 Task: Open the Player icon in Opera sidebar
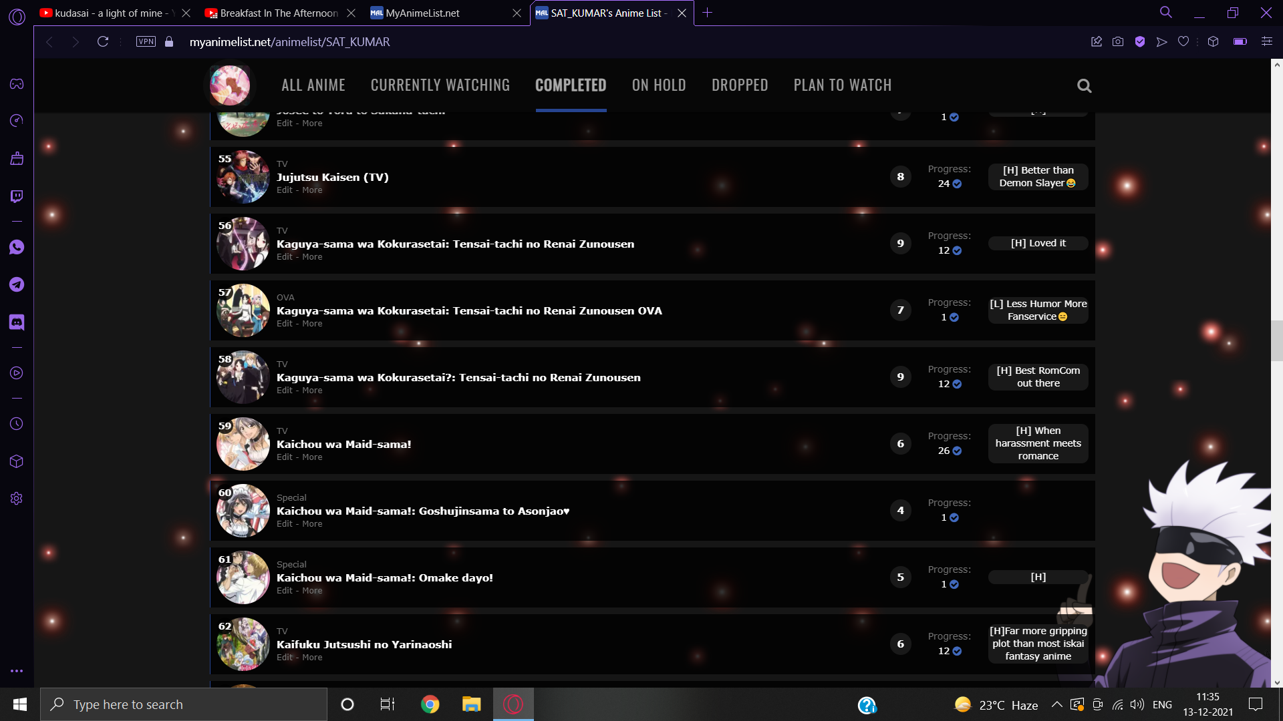click(x=17, y=373)
